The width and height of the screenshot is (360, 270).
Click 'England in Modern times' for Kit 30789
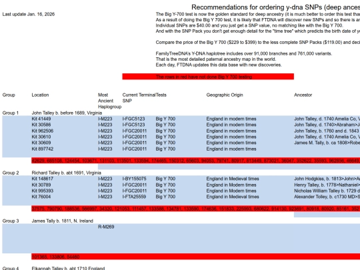click(x=231, y=185)
